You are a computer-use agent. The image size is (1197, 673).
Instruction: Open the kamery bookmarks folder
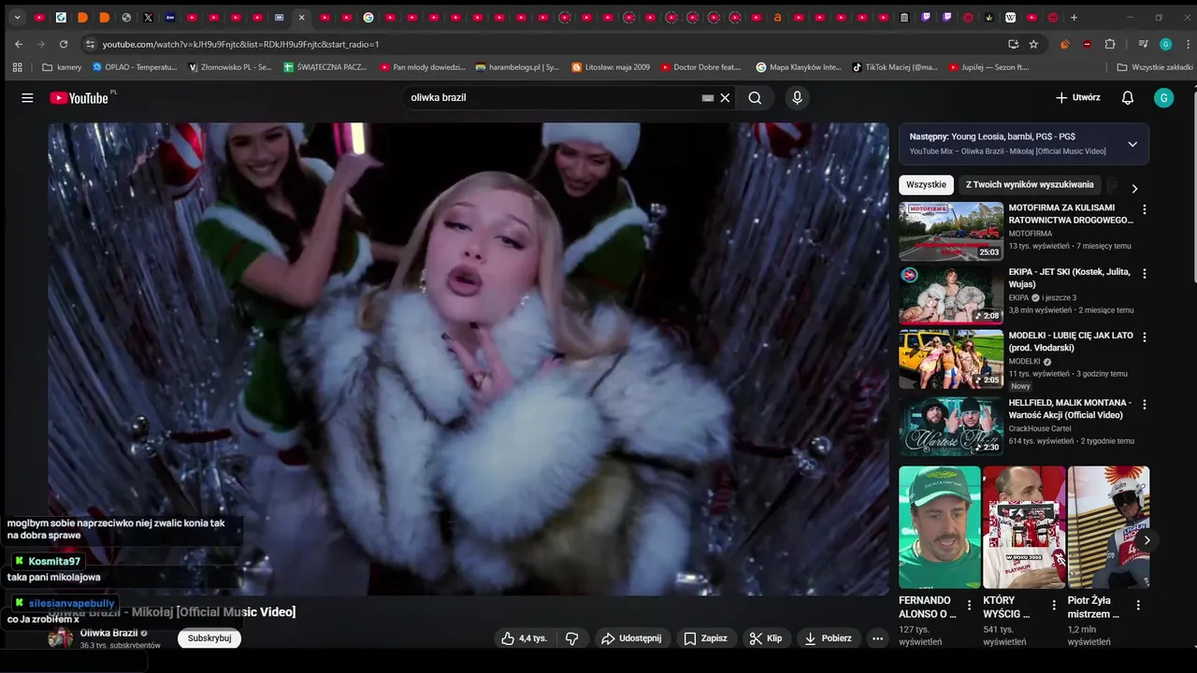coord(62,67)
